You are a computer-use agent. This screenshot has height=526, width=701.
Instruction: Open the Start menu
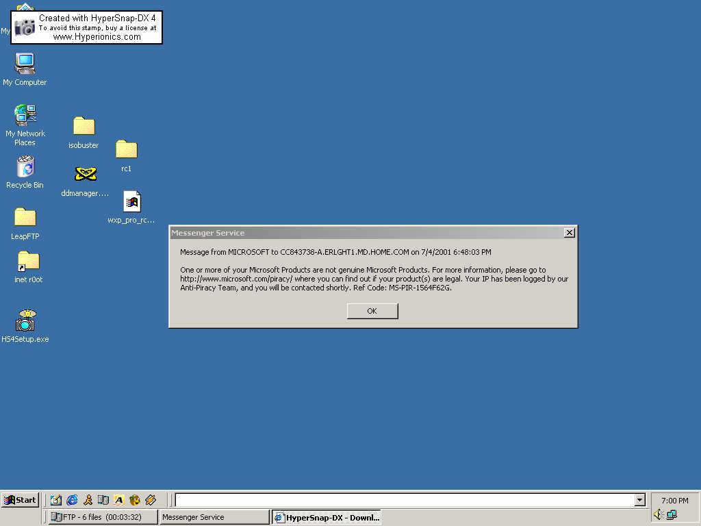[x=20, y=500]
